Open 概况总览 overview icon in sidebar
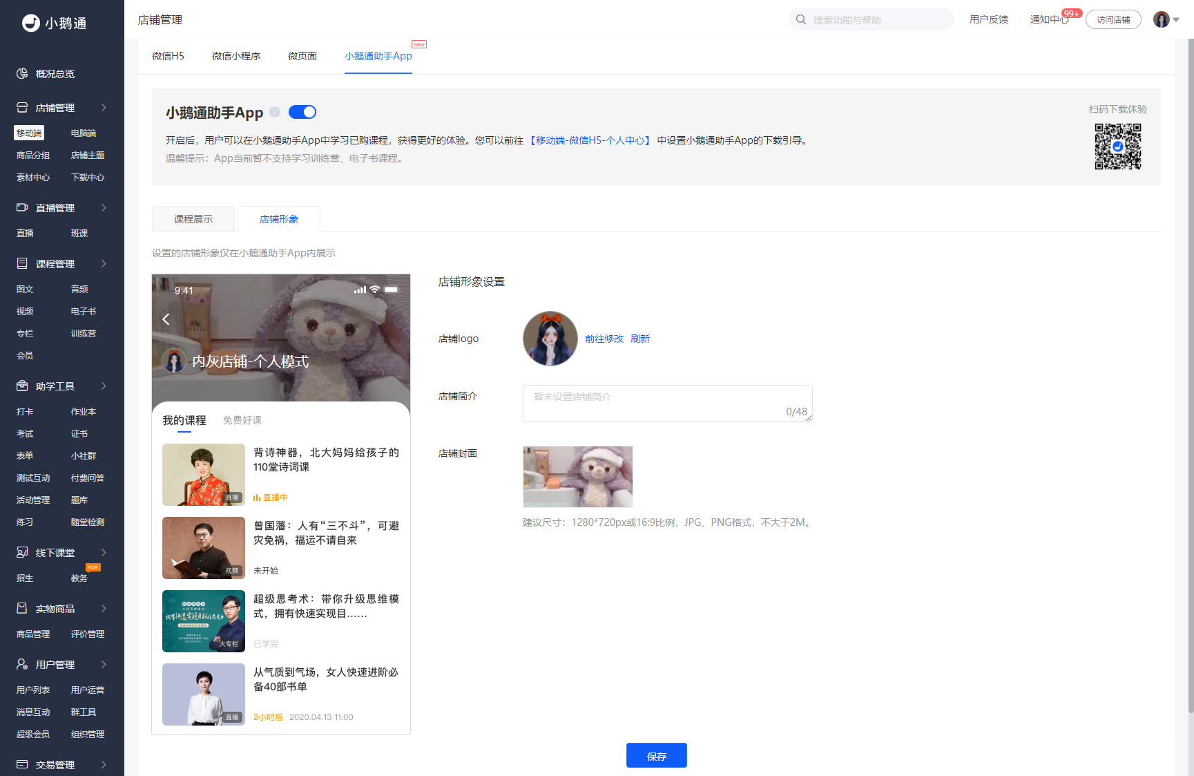The height and width of the screenshot is (776, 1194). (x=22, y=73)
